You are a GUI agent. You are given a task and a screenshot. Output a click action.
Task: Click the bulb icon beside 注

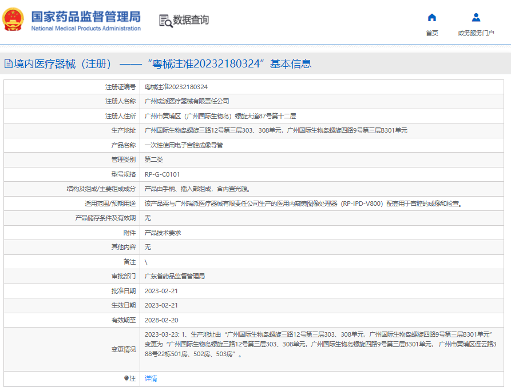click(x=126, y=378)
